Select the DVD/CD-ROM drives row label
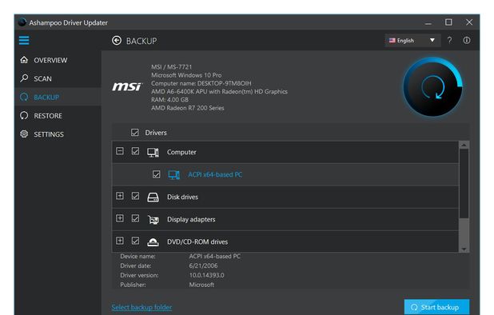Viewport: 494px width, 315px height. [197, 241]
